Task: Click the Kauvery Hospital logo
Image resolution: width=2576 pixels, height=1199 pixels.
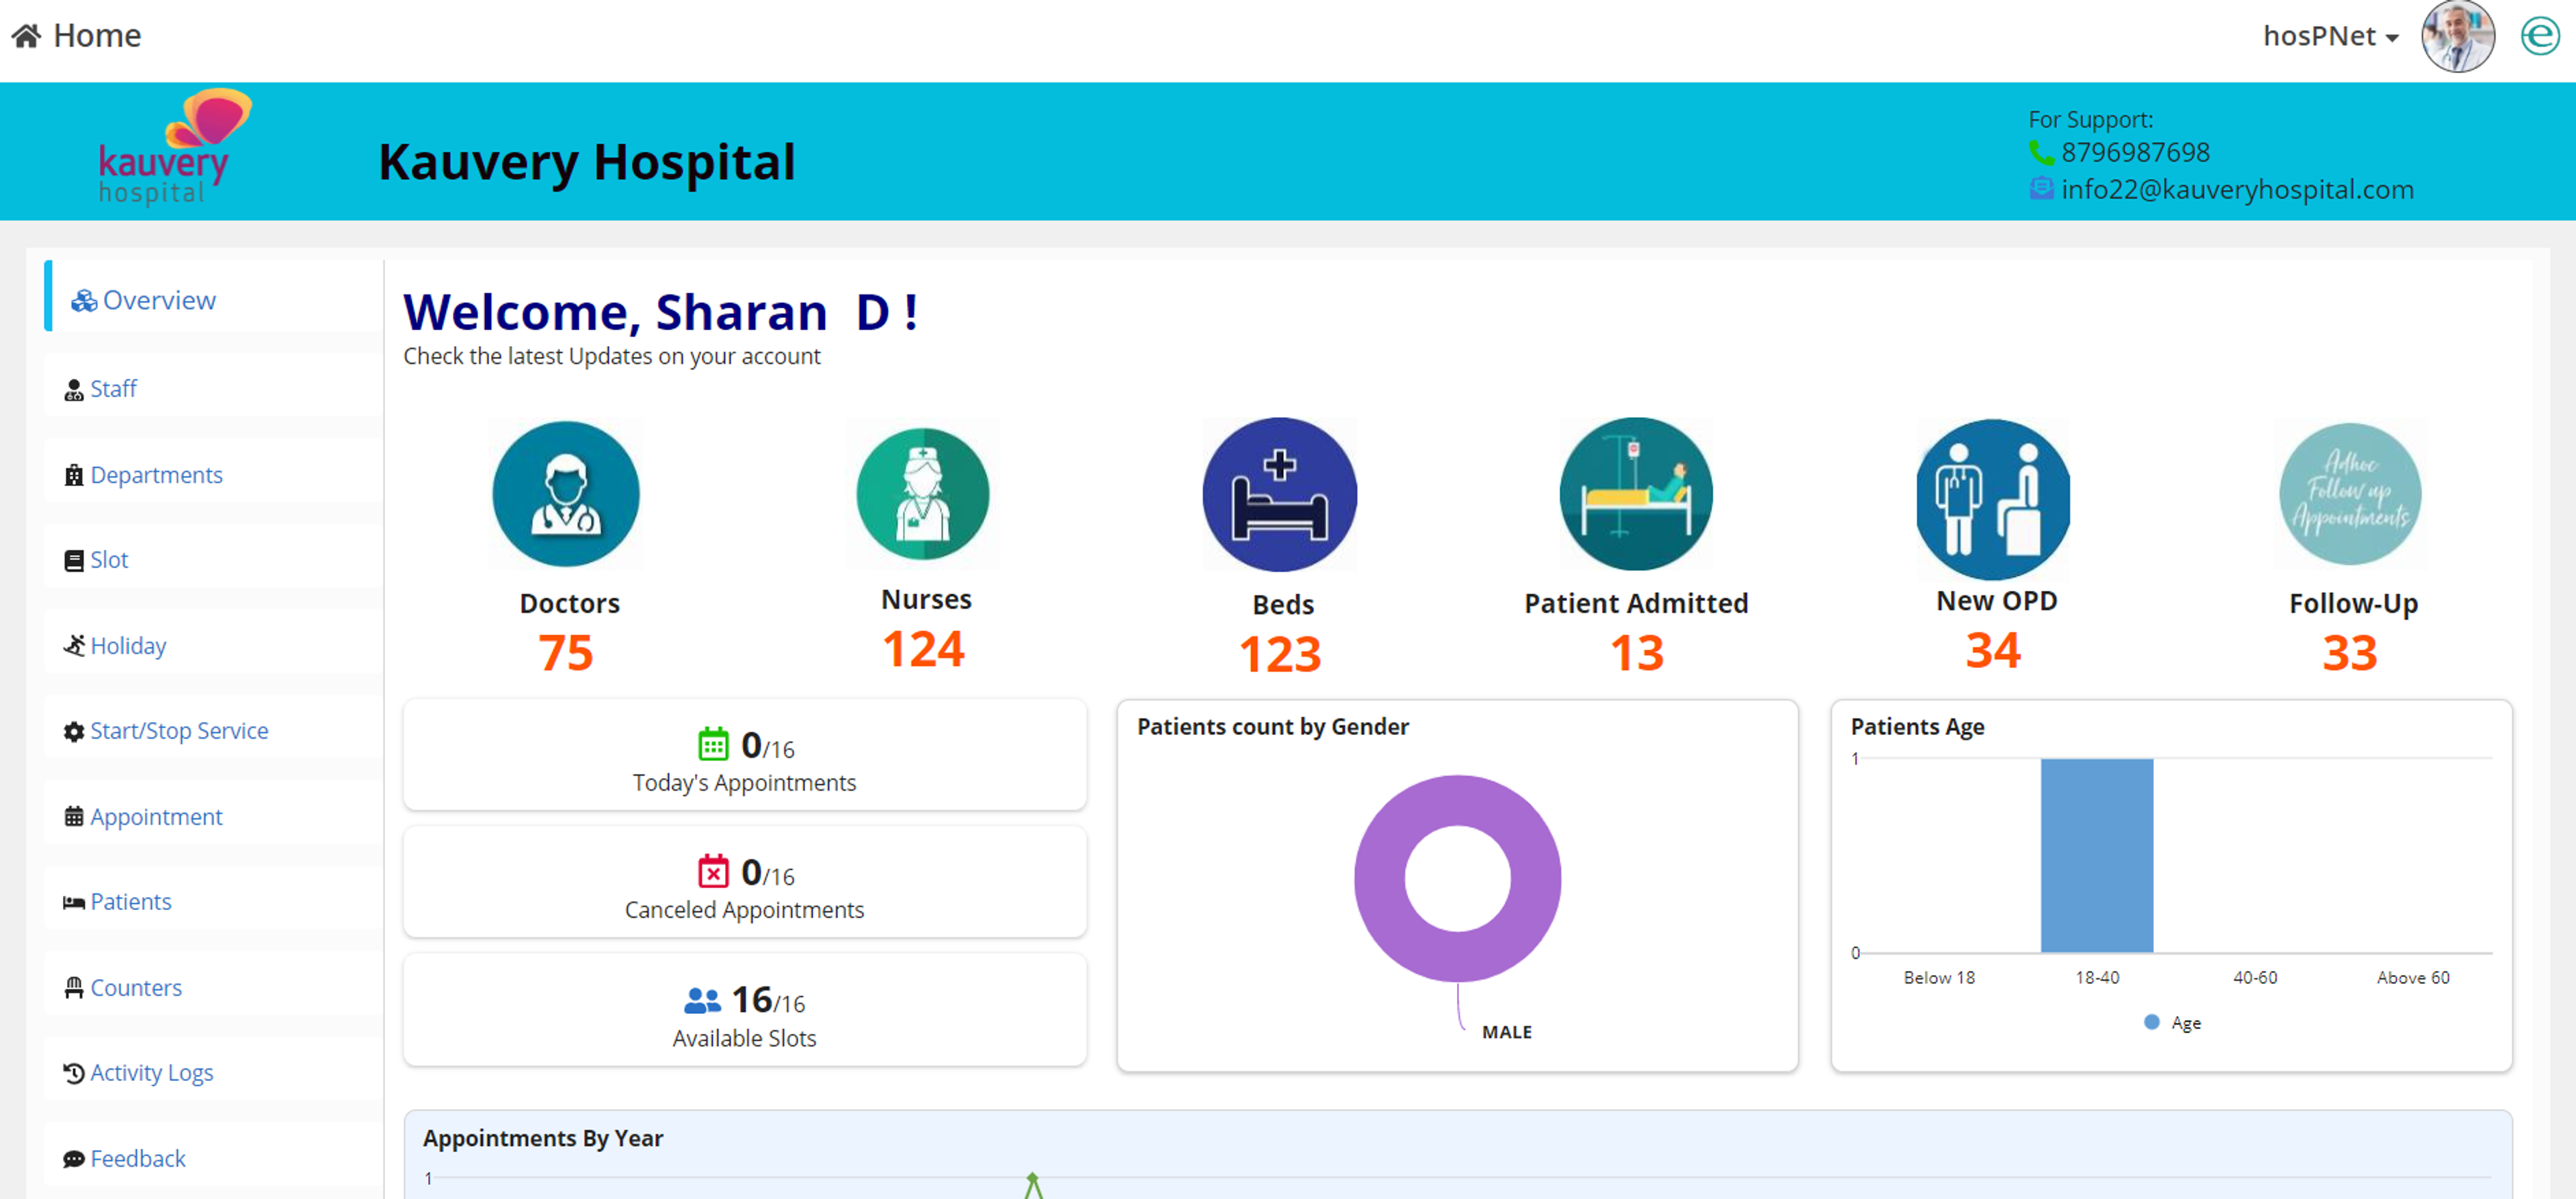Action: (174, 148)
